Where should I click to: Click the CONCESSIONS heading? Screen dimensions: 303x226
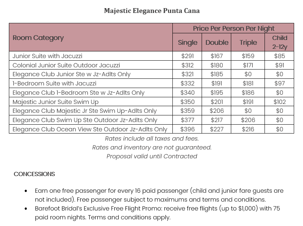[x=34, y=174]
